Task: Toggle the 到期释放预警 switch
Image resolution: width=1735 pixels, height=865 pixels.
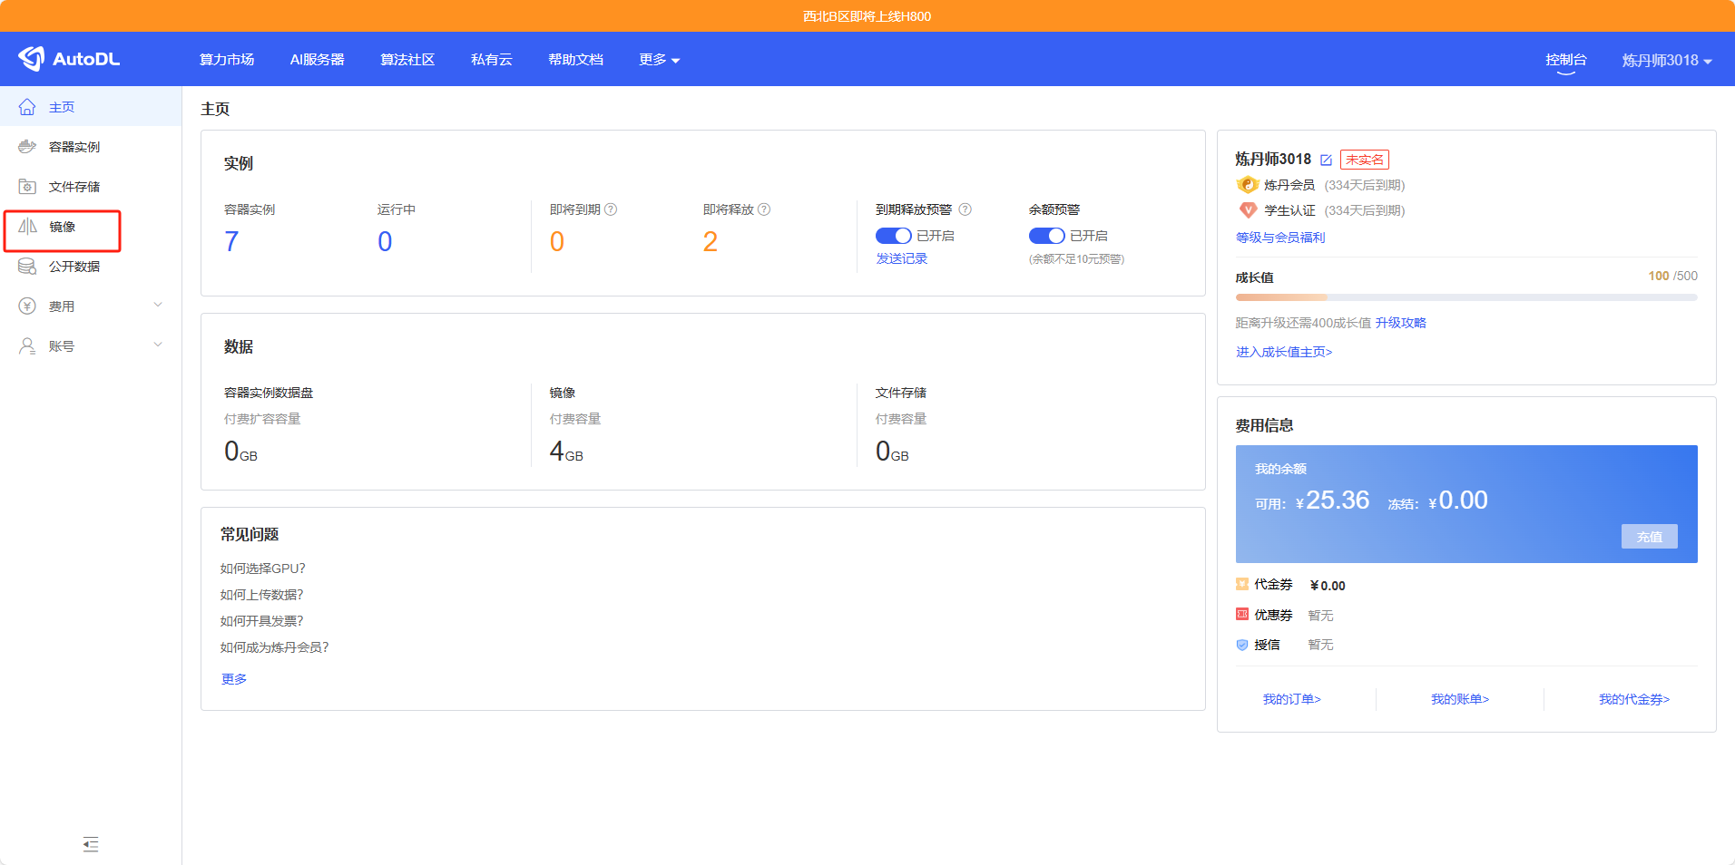Action: point(893,236)
